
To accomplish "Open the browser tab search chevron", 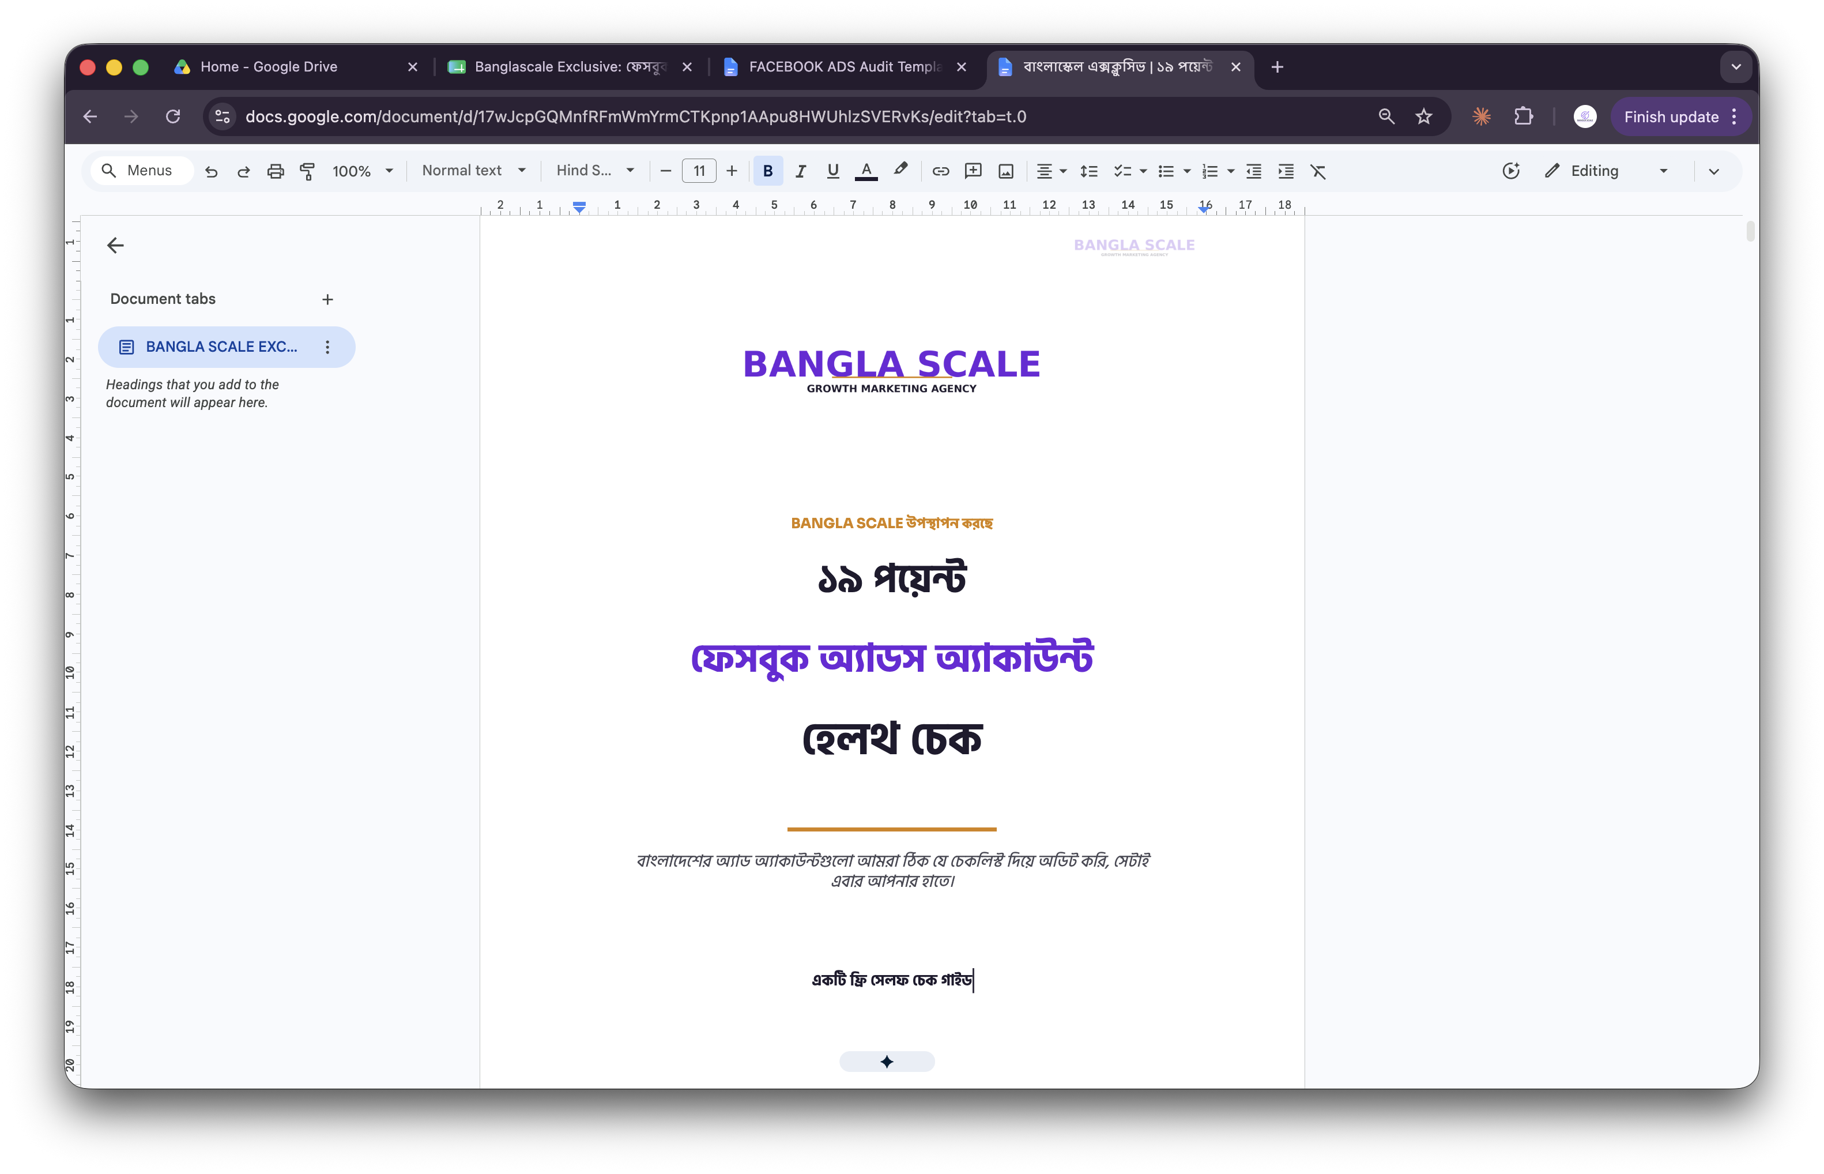I will click(1736, 67).
